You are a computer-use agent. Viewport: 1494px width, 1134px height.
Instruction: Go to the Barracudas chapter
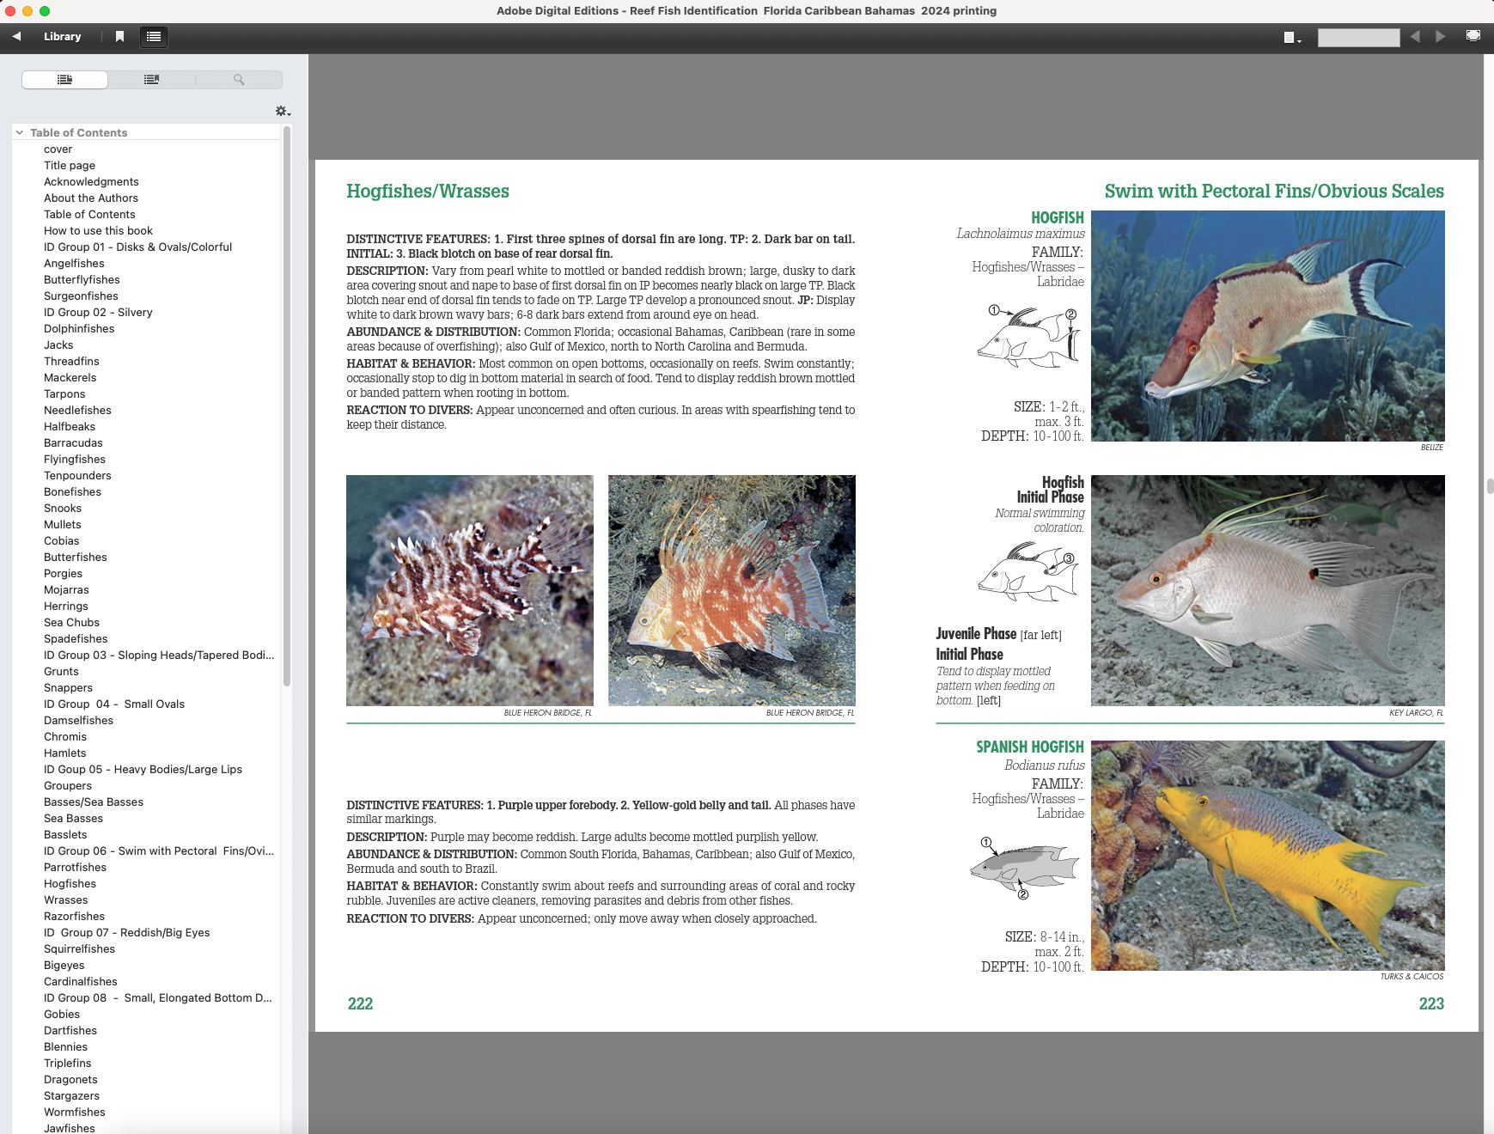pyautogui.click(x=73, y=442)
